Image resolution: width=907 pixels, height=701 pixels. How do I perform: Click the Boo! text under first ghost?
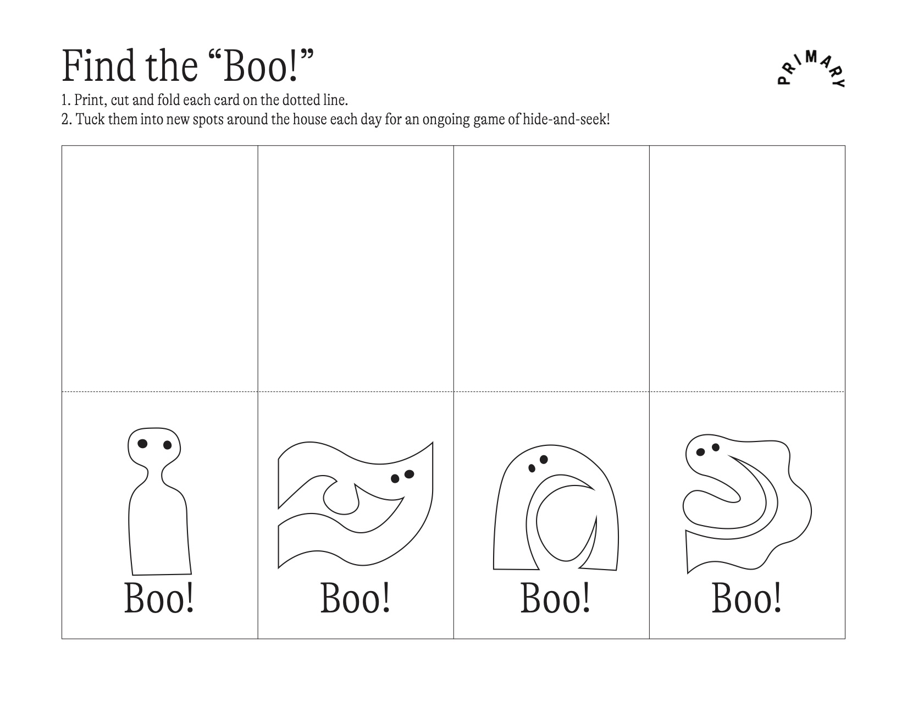point(159,598)
